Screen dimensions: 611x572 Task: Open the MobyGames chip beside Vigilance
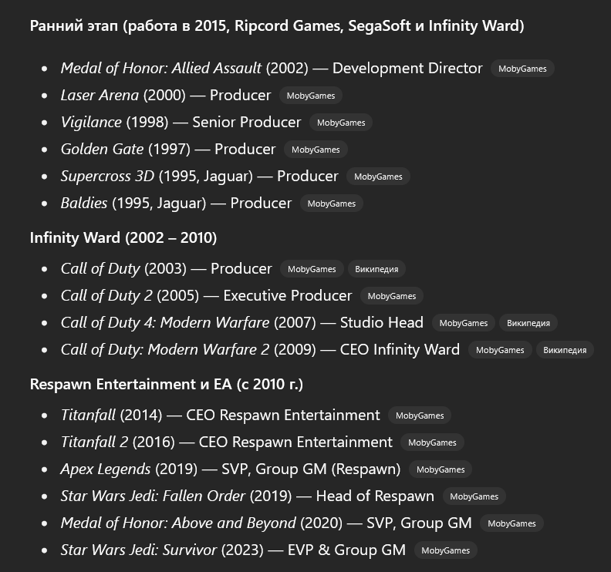[341, 123]
